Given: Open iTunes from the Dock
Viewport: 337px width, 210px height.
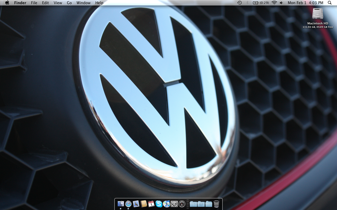Looking at the screenshot, I should click(x=166, y=204).
